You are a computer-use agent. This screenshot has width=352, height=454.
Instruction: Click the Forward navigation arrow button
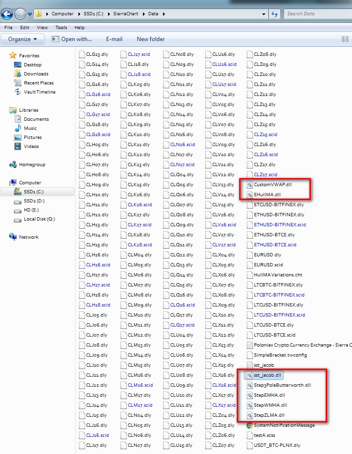(20, 14)
